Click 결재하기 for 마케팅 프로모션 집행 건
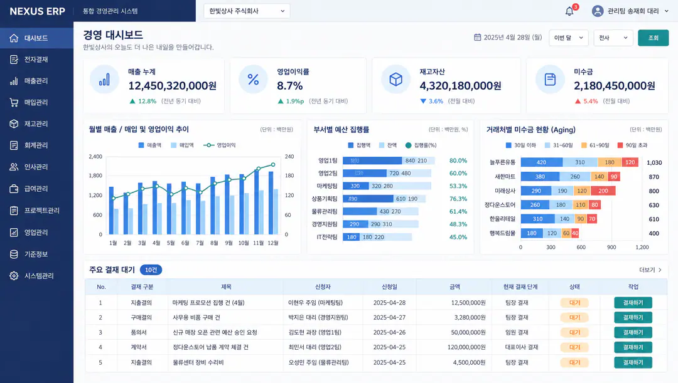 click(x=633, y=303)
